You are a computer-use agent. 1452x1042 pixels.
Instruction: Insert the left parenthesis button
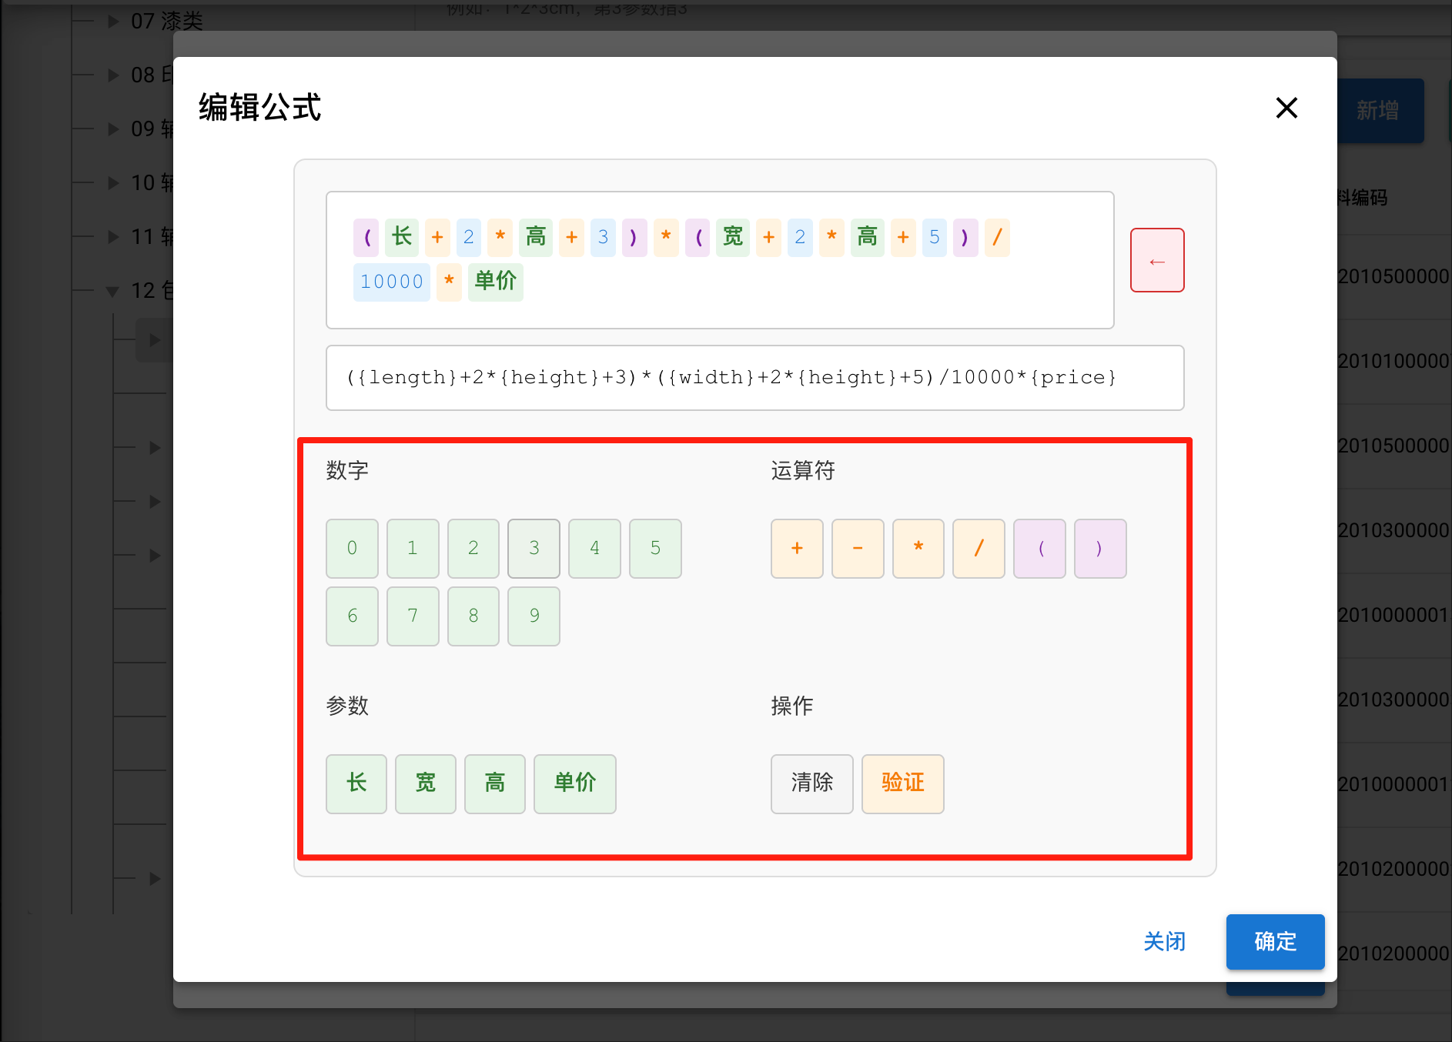click(1039, 548)
